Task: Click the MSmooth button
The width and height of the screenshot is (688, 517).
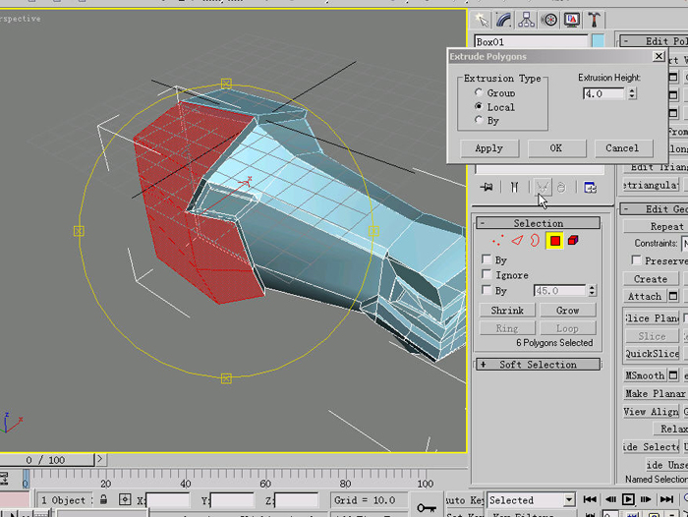Action: tap(645, 375)
